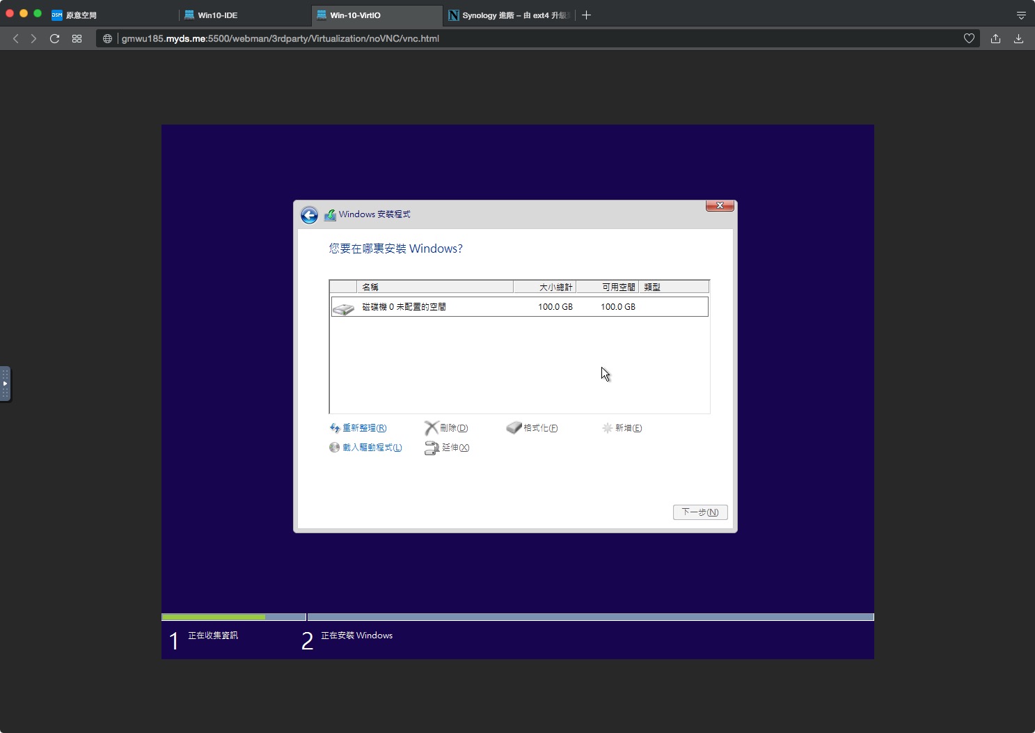Switch to the Synology 進階 Notion tab
This screenshot has width=1035, height=733.
tap(509, 15)
